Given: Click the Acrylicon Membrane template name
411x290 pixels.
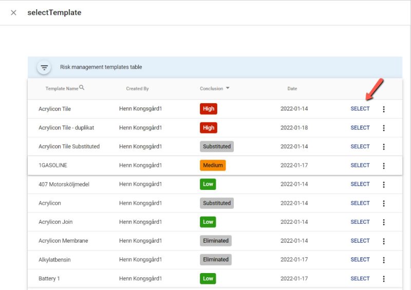Looking at the screenshot, I should [63, 241].
